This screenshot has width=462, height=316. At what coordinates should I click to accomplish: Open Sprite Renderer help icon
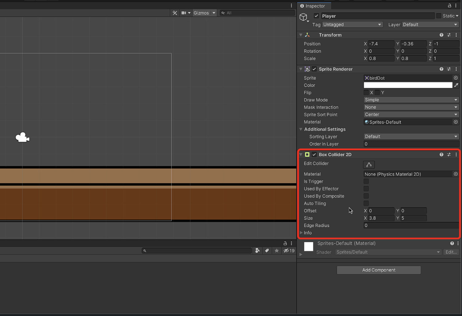[441, 69]
